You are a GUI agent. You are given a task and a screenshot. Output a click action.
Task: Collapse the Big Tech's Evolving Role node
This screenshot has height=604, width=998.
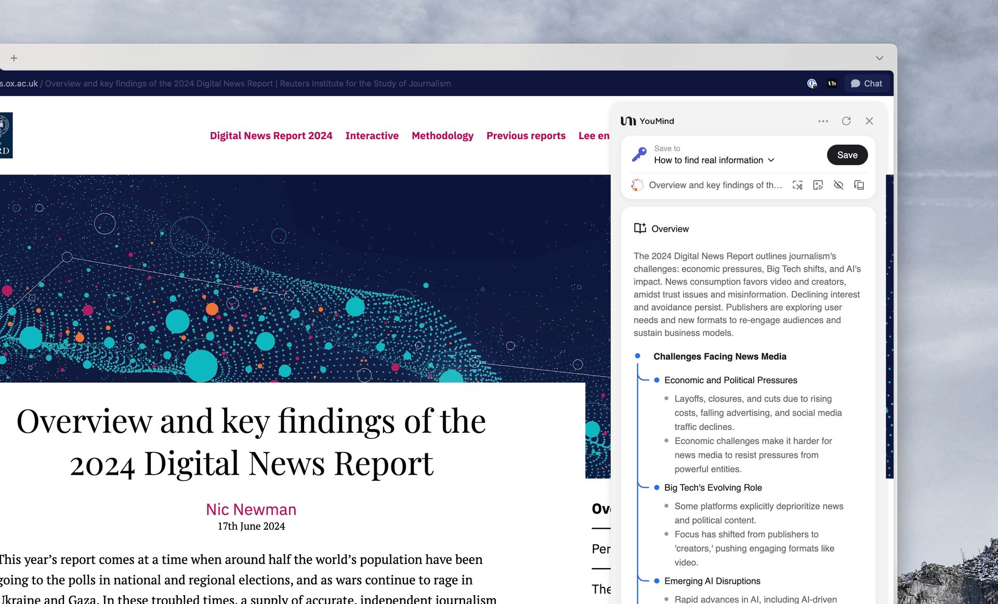[x=657, y=488]
